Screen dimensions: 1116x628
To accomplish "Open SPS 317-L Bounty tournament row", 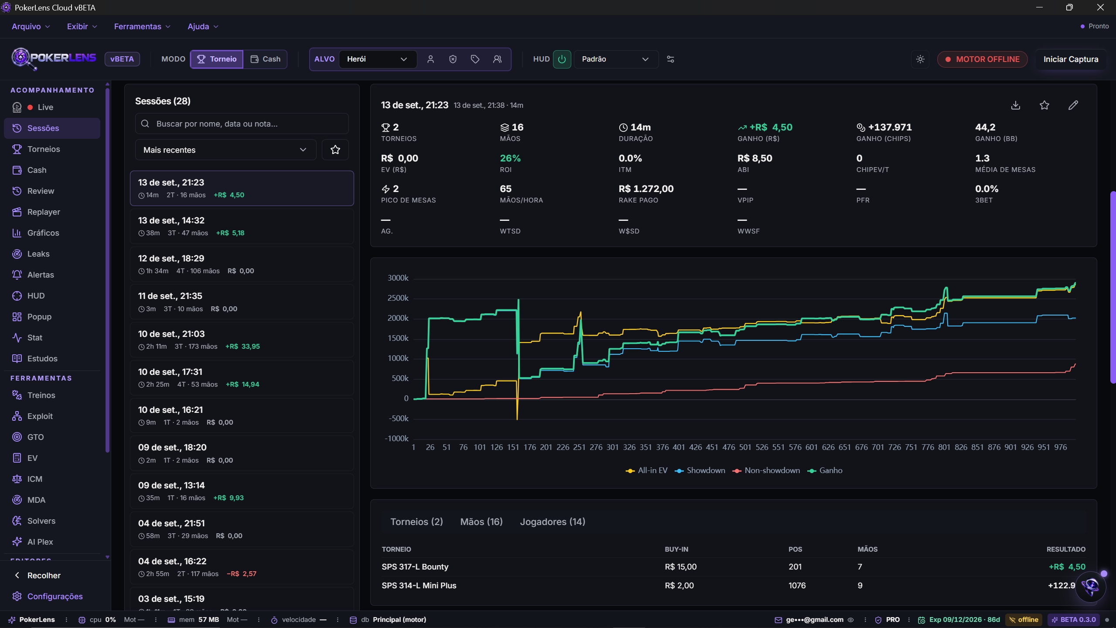I will pos(733,567).
